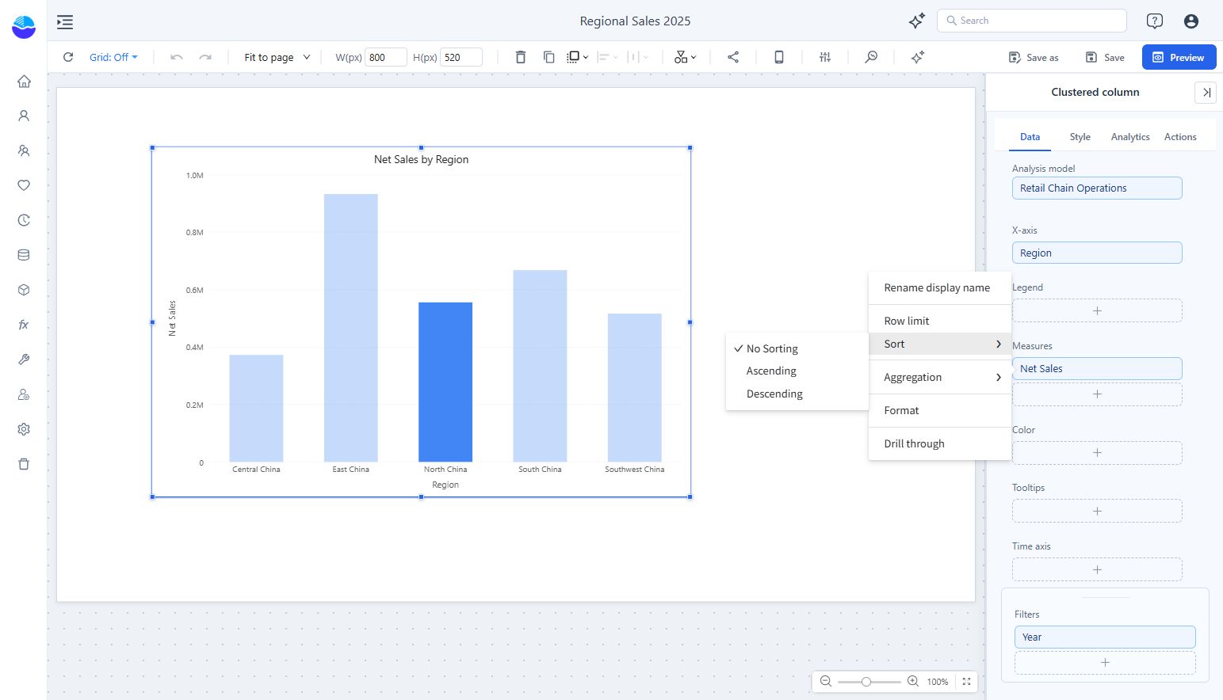Image resolution: width=1223 pixels, height=700 pixels.
Task: Collapse the Clustered column properties panel
Action: coord(1206,93)
